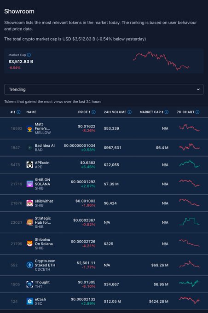Click the Trending dropdown chevron arrow
The width and height of the screenshot is (208, 313).
click(198, 89)
